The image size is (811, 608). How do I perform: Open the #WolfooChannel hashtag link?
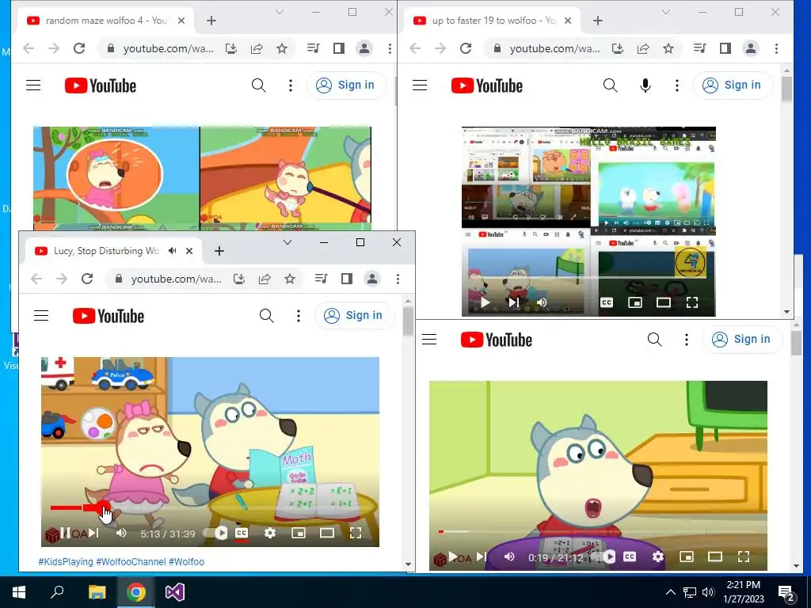coord(131,561)
